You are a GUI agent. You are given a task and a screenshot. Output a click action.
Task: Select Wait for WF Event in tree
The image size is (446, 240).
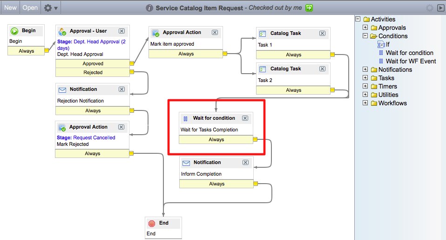[411, 62]
